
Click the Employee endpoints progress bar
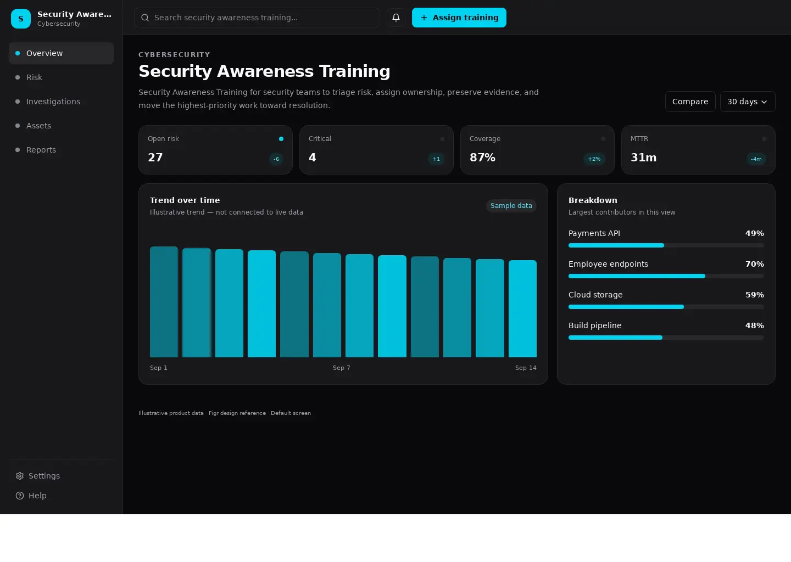pyautogui.click(x=666, y=276)
